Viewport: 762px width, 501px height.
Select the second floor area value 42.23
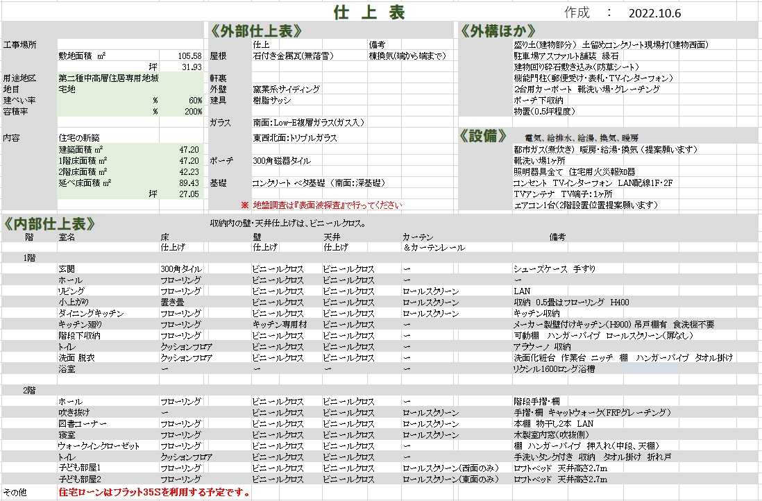point(189,172)
